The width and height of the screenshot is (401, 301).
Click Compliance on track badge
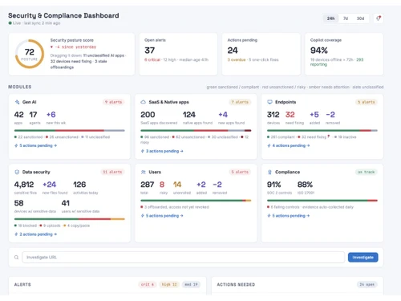tap(367, 172)
